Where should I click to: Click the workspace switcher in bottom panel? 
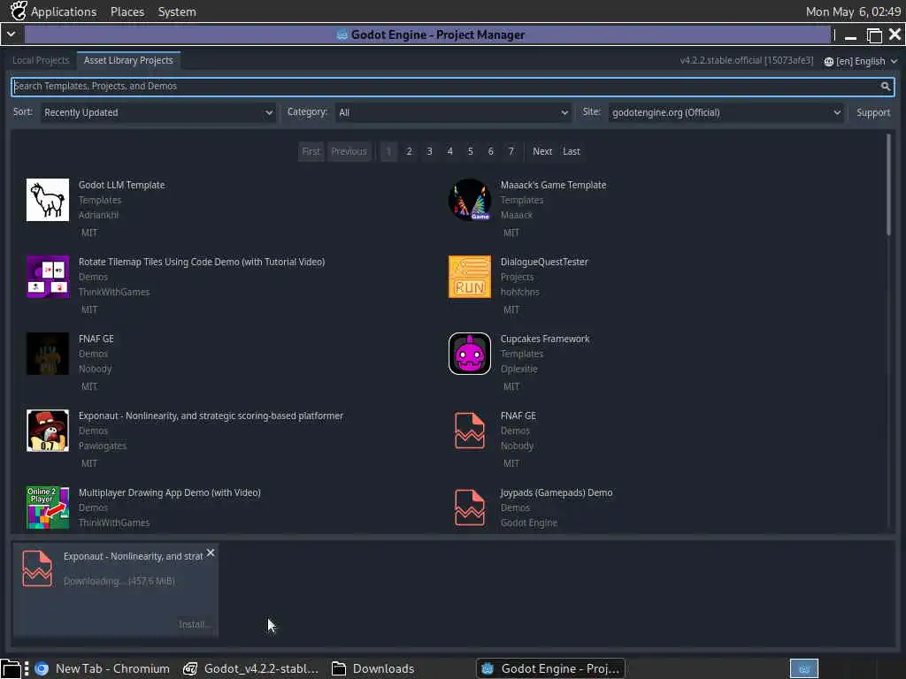pos(803,668)
